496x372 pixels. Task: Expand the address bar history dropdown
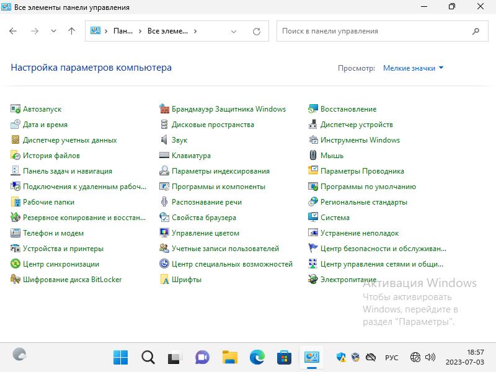(234, 32)
